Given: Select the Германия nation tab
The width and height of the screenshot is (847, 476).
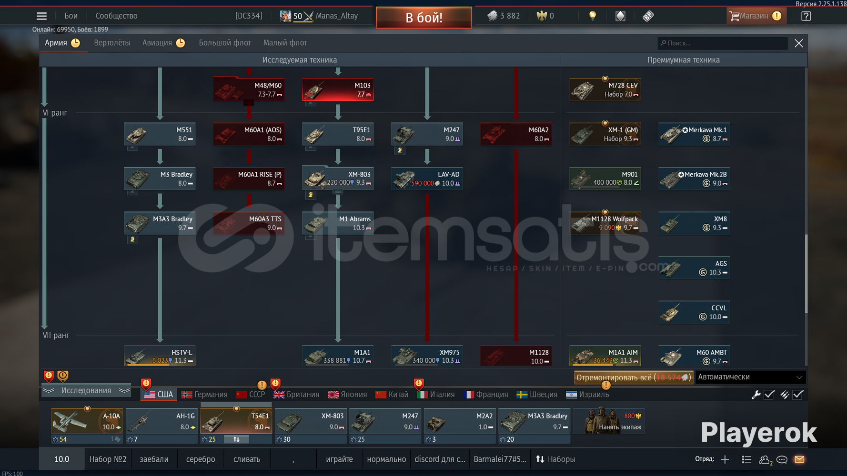Looking at the screenshot, I should coord(204,395).
